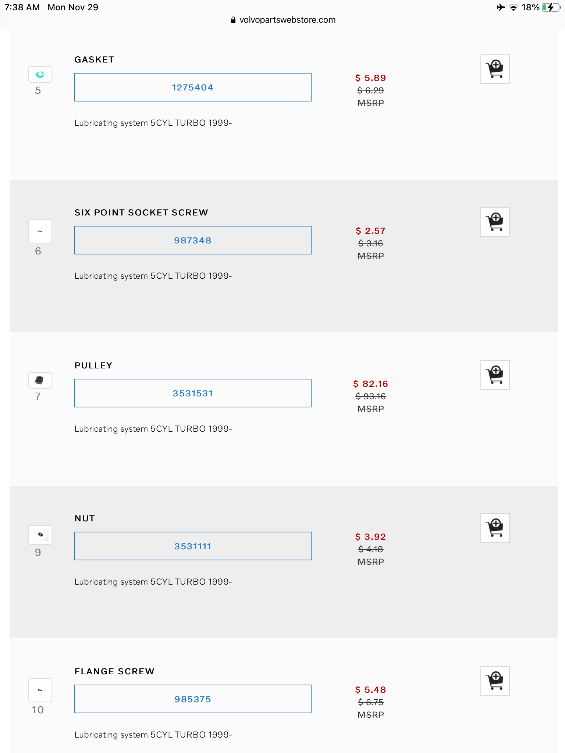View the Flange Screw thumbnail
This screenshot has height=753, width=565.
pos(40,690)
